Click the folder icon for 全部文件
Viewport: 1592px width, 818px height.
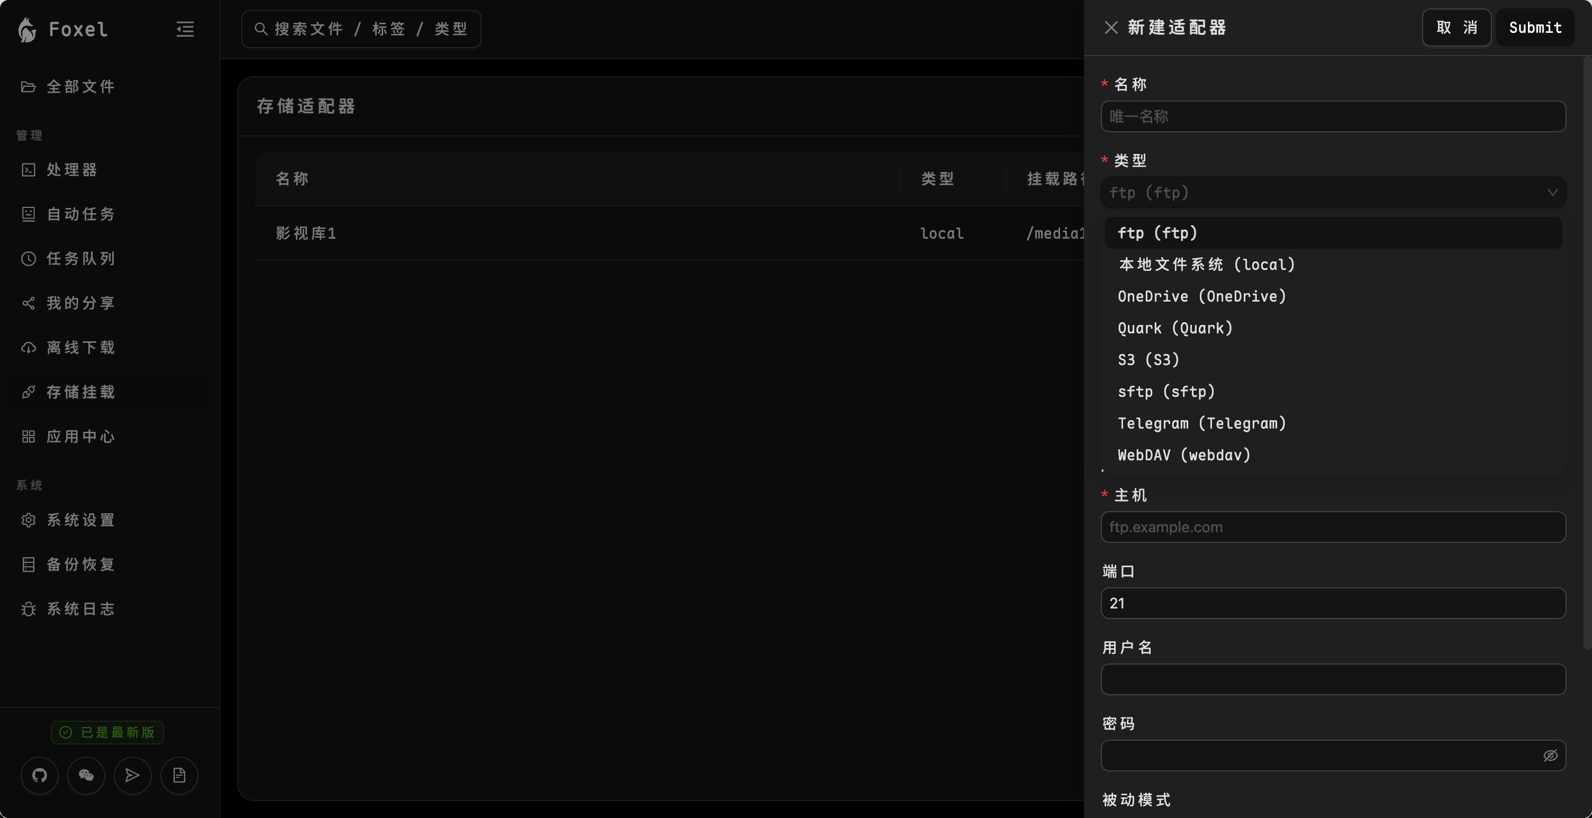[x=28, y=86]
